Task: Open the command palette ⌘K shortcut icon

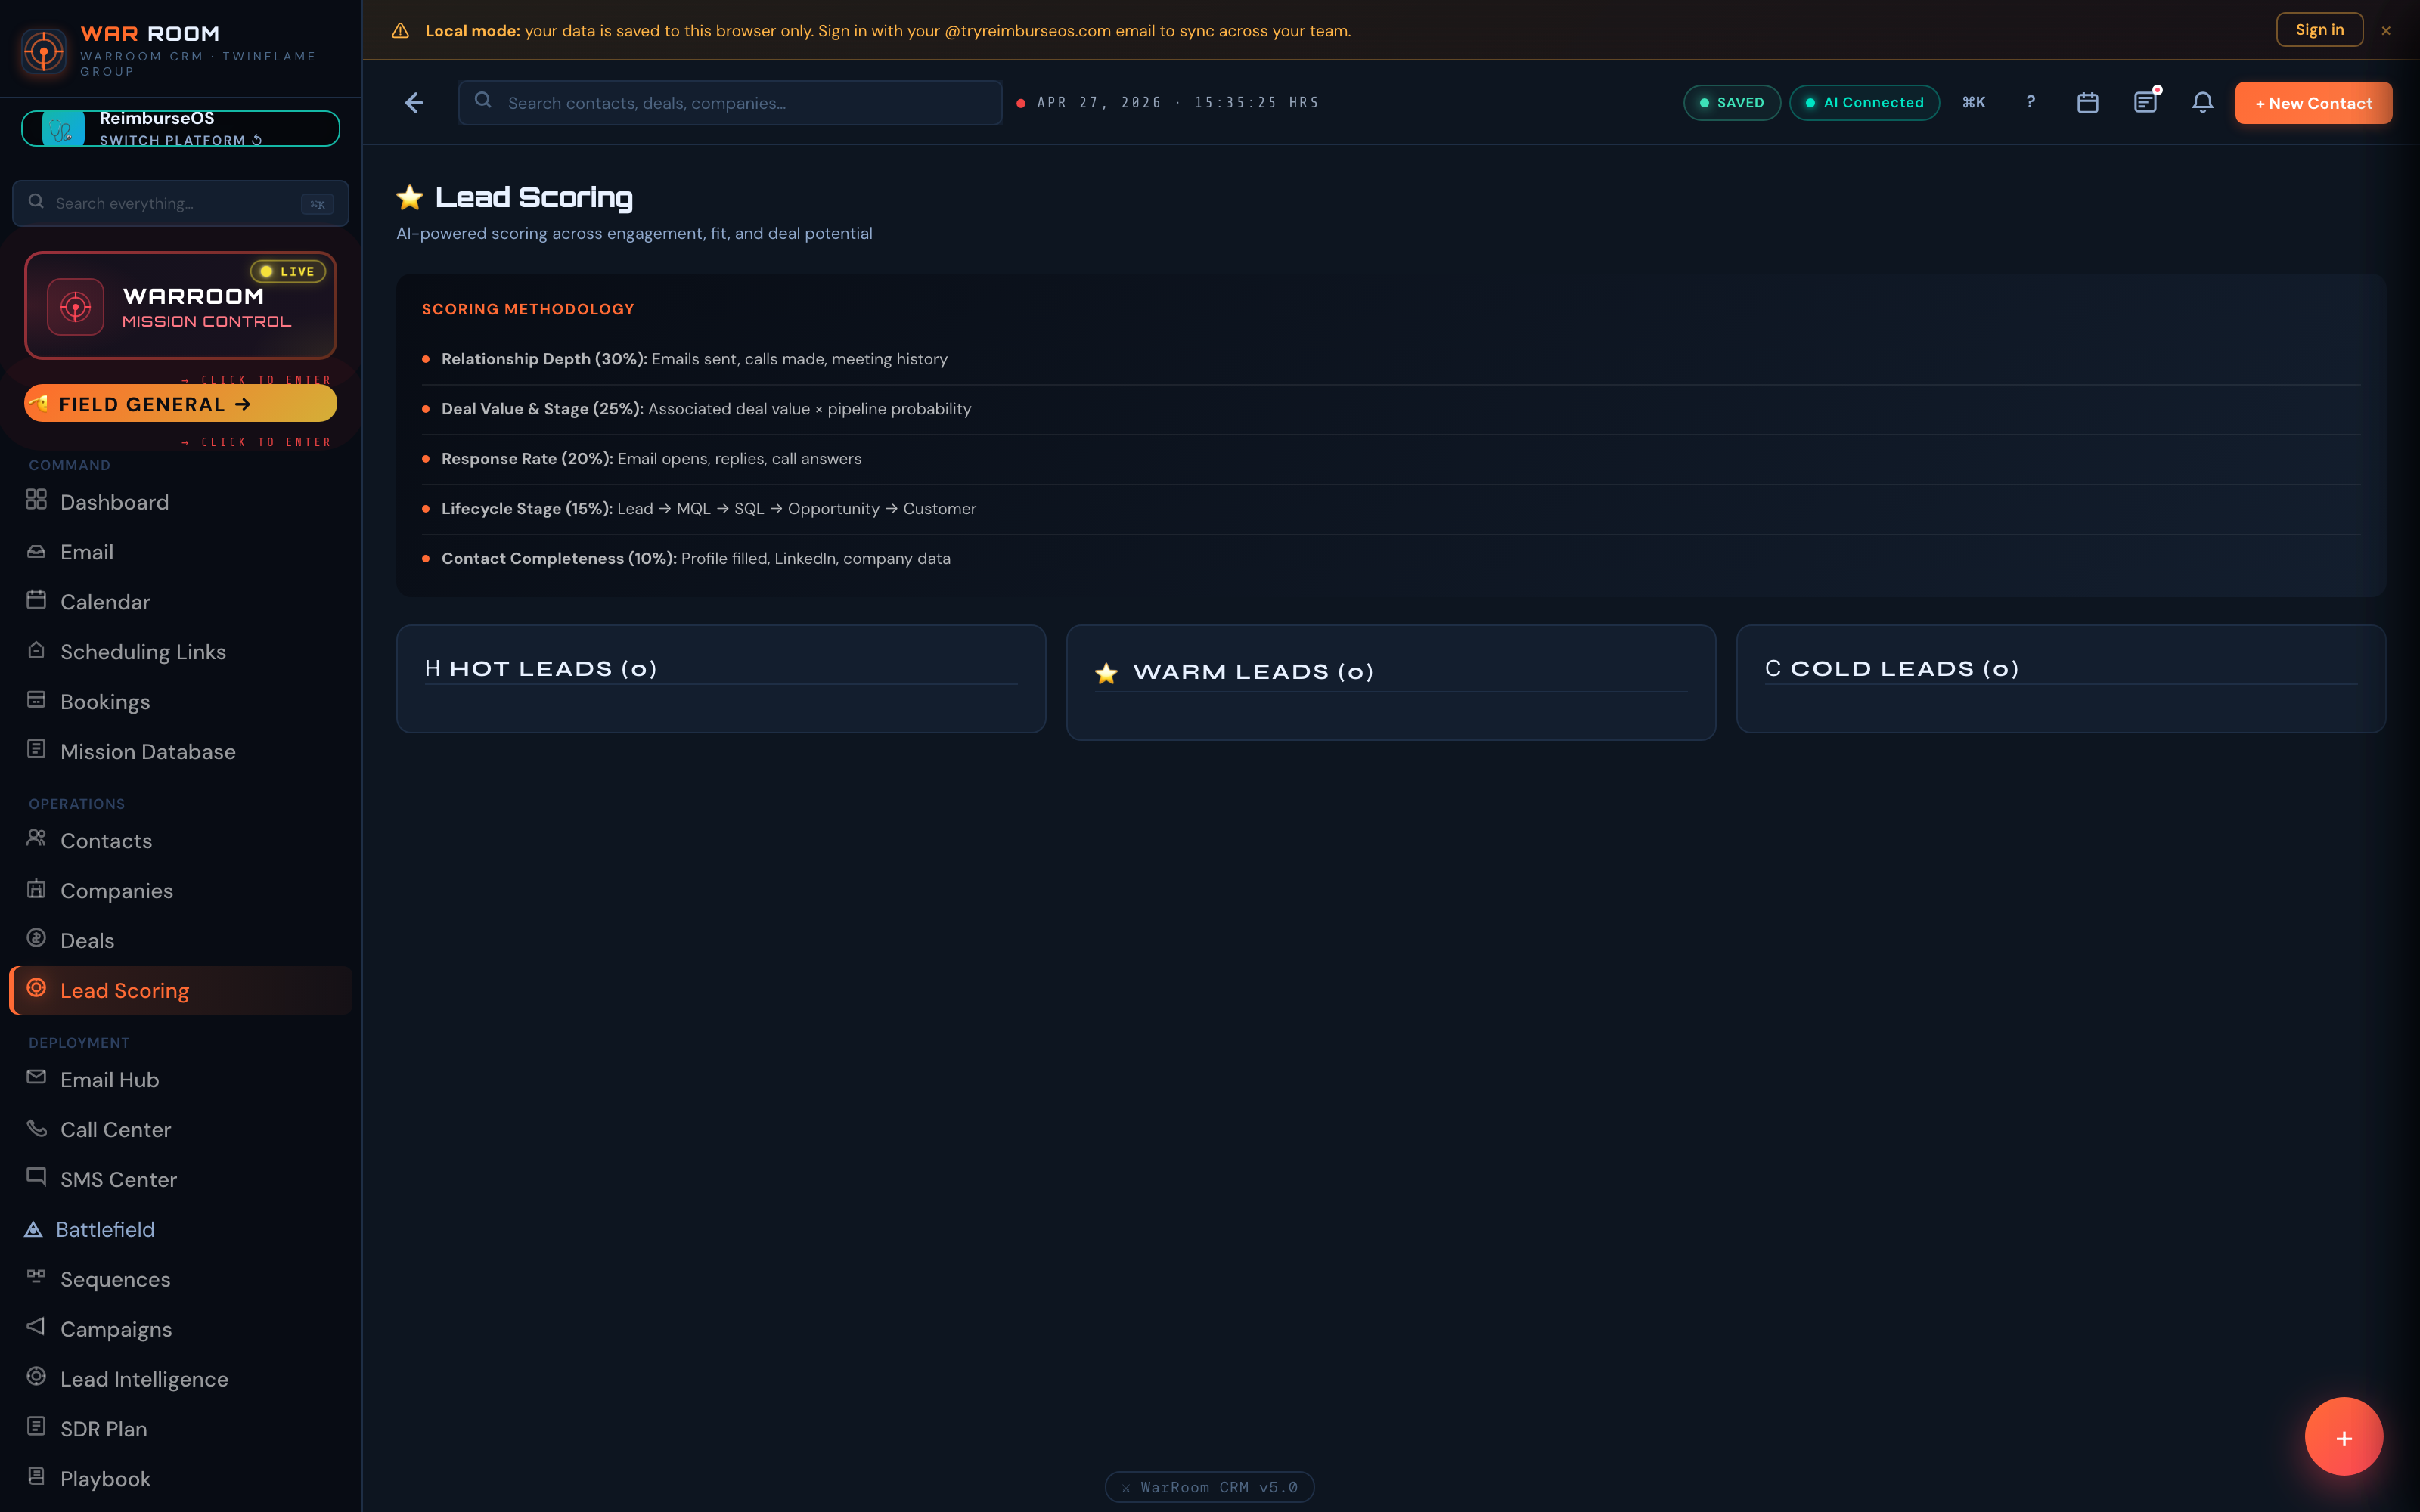Action: click(x=1973, y=102)
